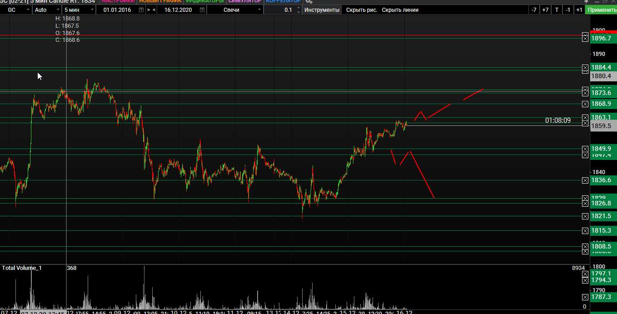Click the -1 day button
The width and height of the screenshot is (617, 314).
tap(568, 10)
